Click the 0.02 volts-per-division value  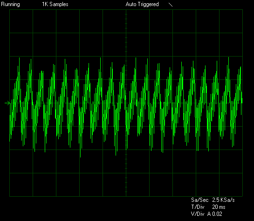[217, 214]
